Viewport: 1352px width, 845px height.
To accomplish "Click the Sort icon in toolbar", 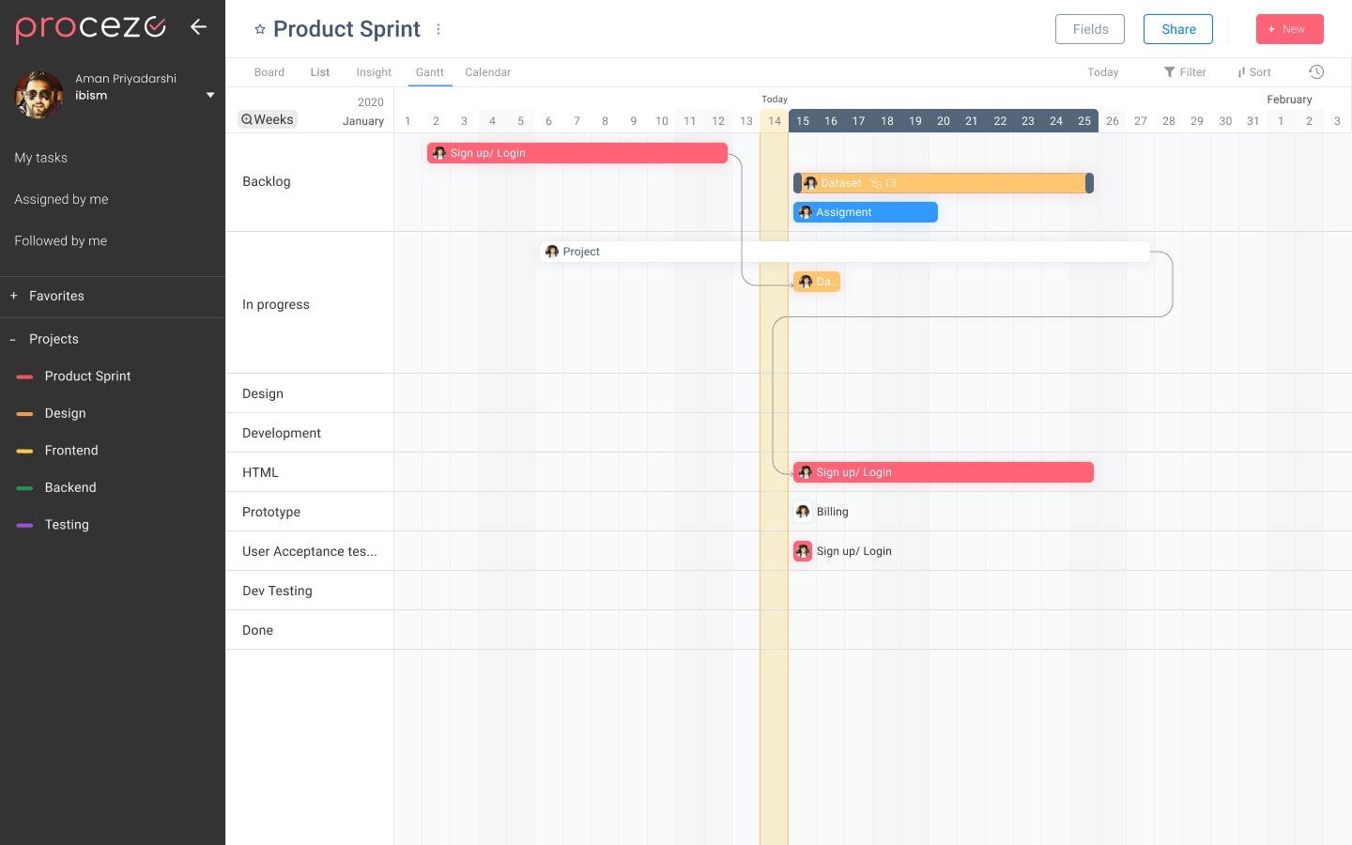I will tap(1241, 72).
